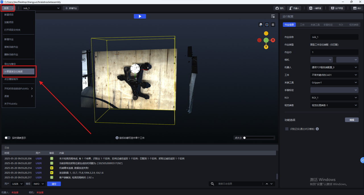The width and height of the screenshot is (364, 195).
Task: Toggle the 实时调参显示 switch
Action: [8, 138]
